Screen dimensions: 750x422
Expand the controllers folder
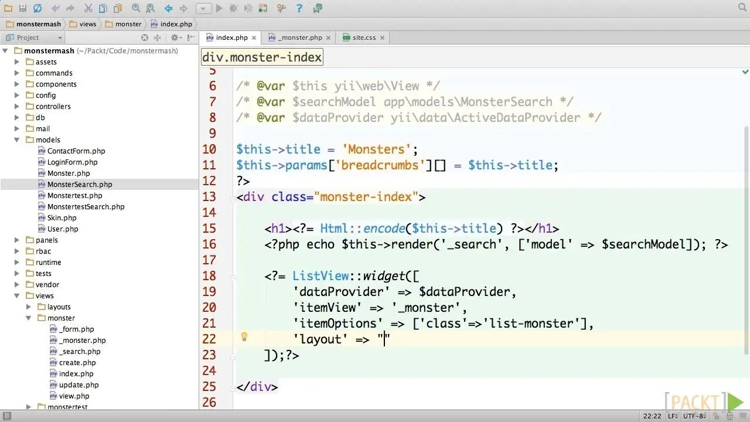17,107
